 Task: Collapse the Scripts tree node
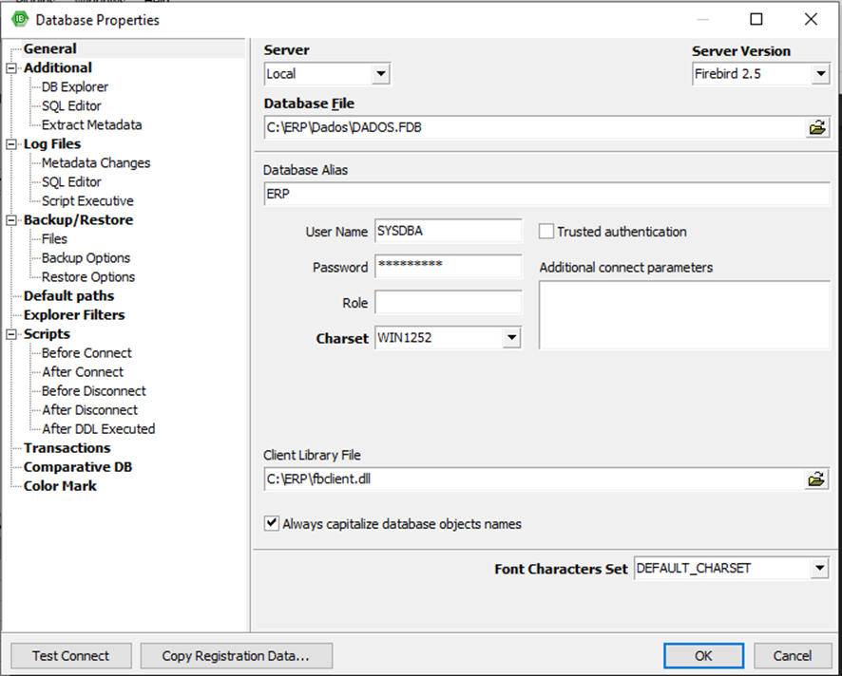10,334
